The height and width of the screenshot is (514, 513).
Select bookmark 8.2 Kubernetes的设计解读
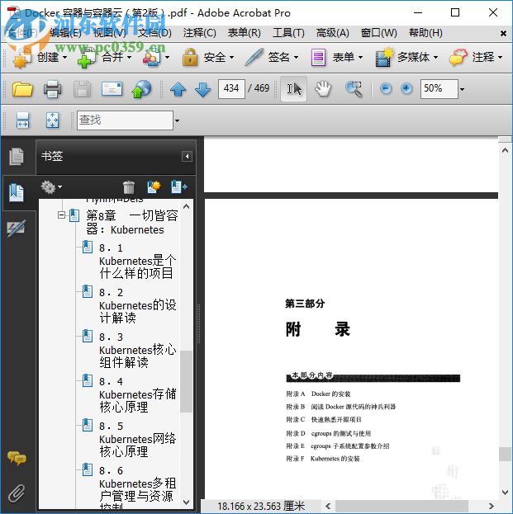[137, 305]
